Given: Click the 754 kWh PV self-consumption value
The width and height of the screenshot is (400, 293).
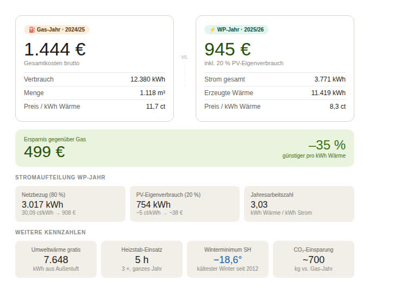Looking at the screenshot, I should [x=153, y=205].
